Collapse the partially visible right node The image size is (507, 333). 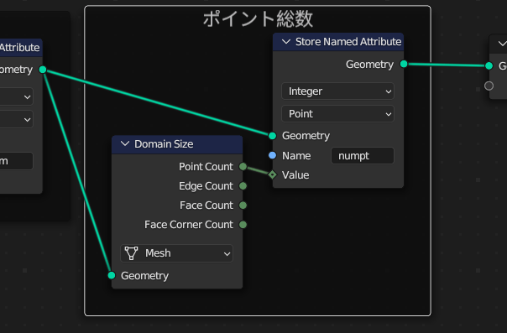(503, 44)
